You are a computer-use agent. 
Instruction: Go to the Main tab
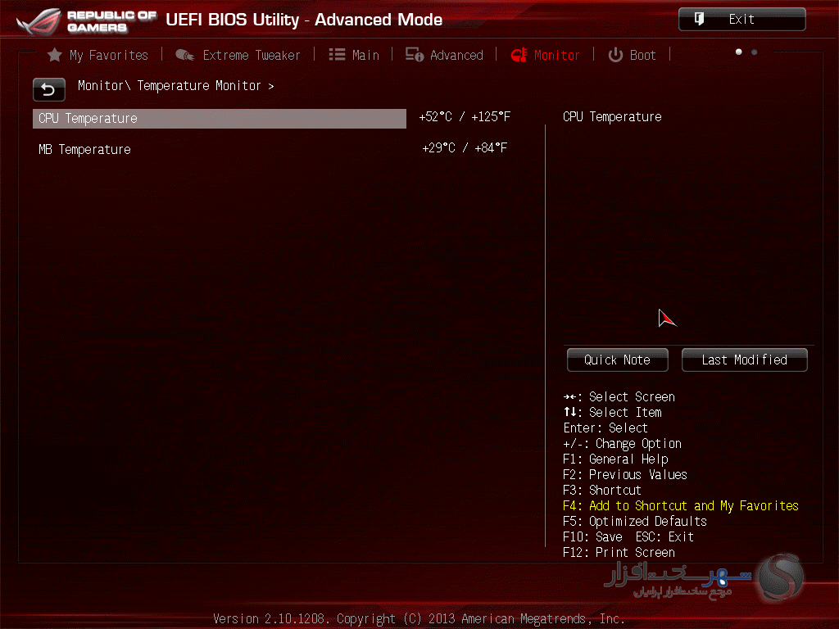[x=365, y=55]
